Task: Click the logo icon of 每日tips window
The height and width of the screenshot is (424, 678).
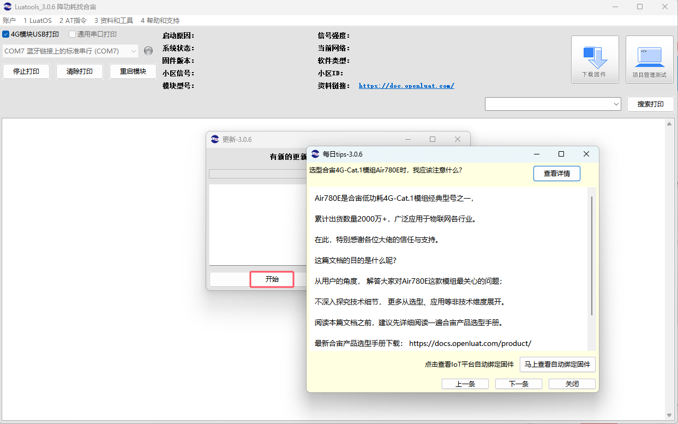Action: pyautogui.click(x=315, y=154)
